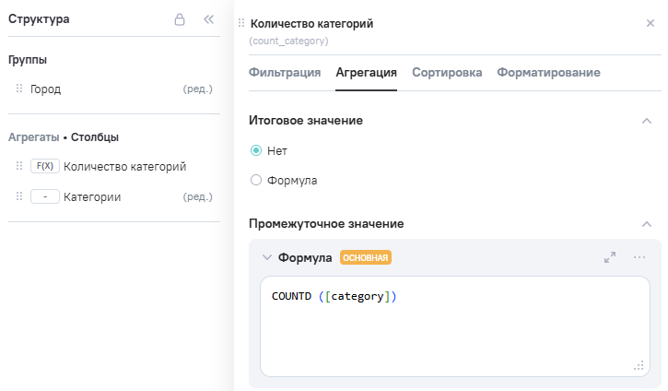Expand formula editor to full screen

[x=610, y=258]
